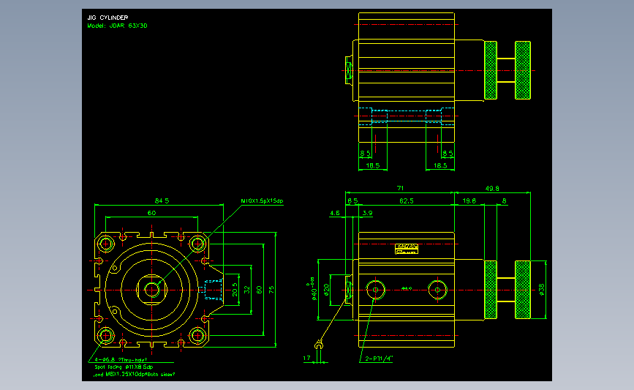Select the 32 vertical dimension value
This screenshot has height=390, width=634.
click(x=247, y=290)
